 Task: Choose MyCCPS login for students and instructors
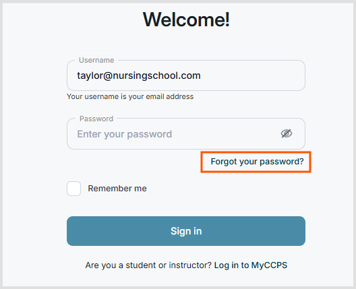coord(251,265)
